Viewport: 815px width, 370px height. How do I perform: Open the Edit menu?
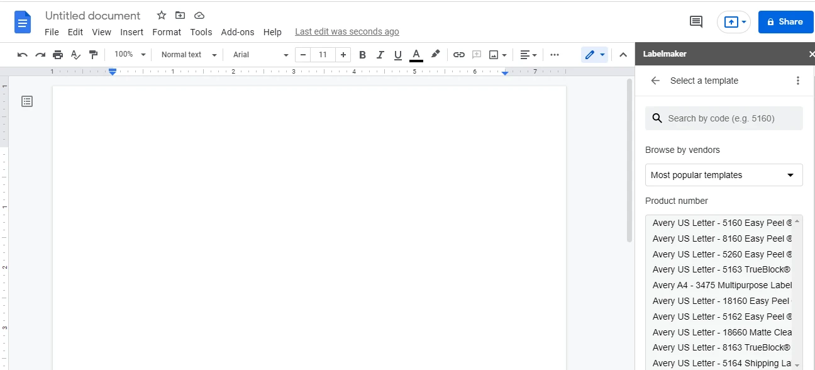click(75, 32)
